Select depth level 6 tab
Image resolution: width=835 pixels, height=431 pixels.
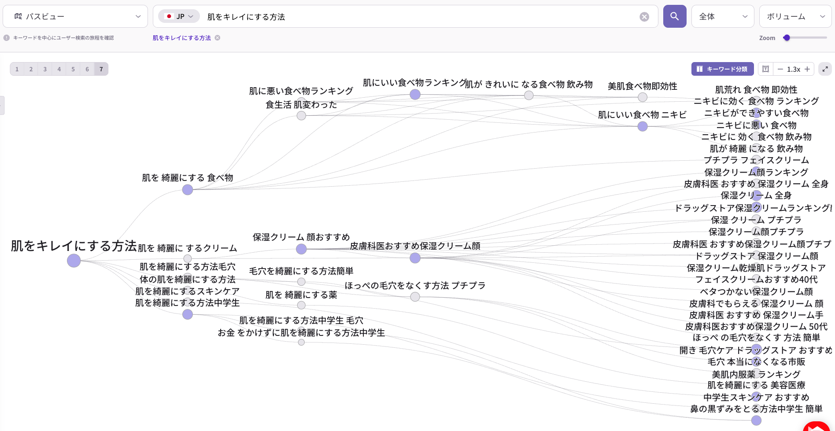tap(87, 69)
